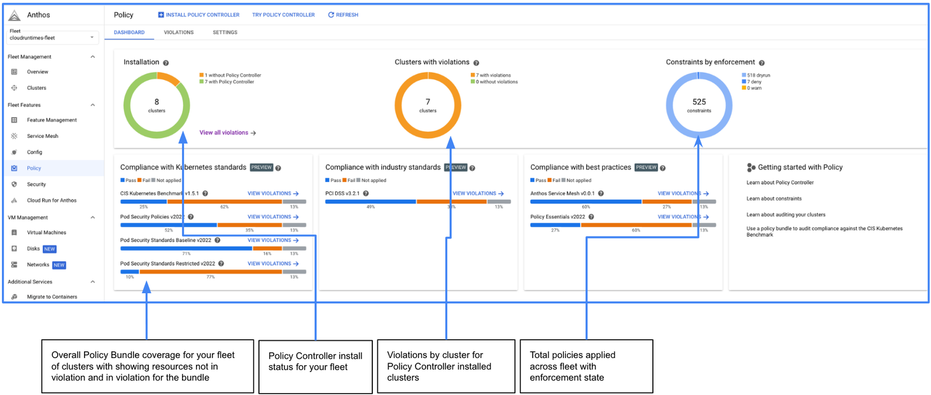Click CIS Kubernetes Benchmark compliance bar
Viewport: 931px width, 395px height.
coord(213,202)
